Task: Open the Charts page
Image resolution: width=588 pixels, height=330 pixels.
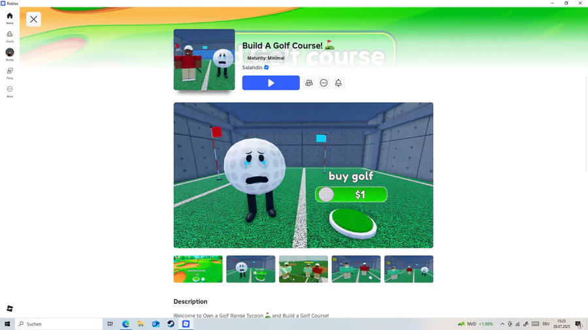Action: tap(10, 37)
